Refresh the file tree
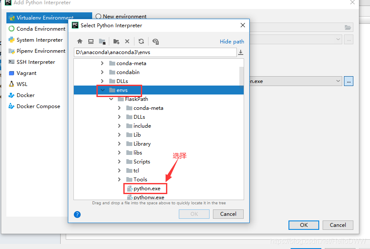 (x=141, y=41)
